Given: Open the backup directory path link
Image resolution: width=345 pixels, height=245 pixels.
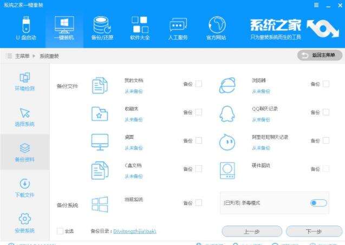Looking at the screenshot, I should pos(135,231).
